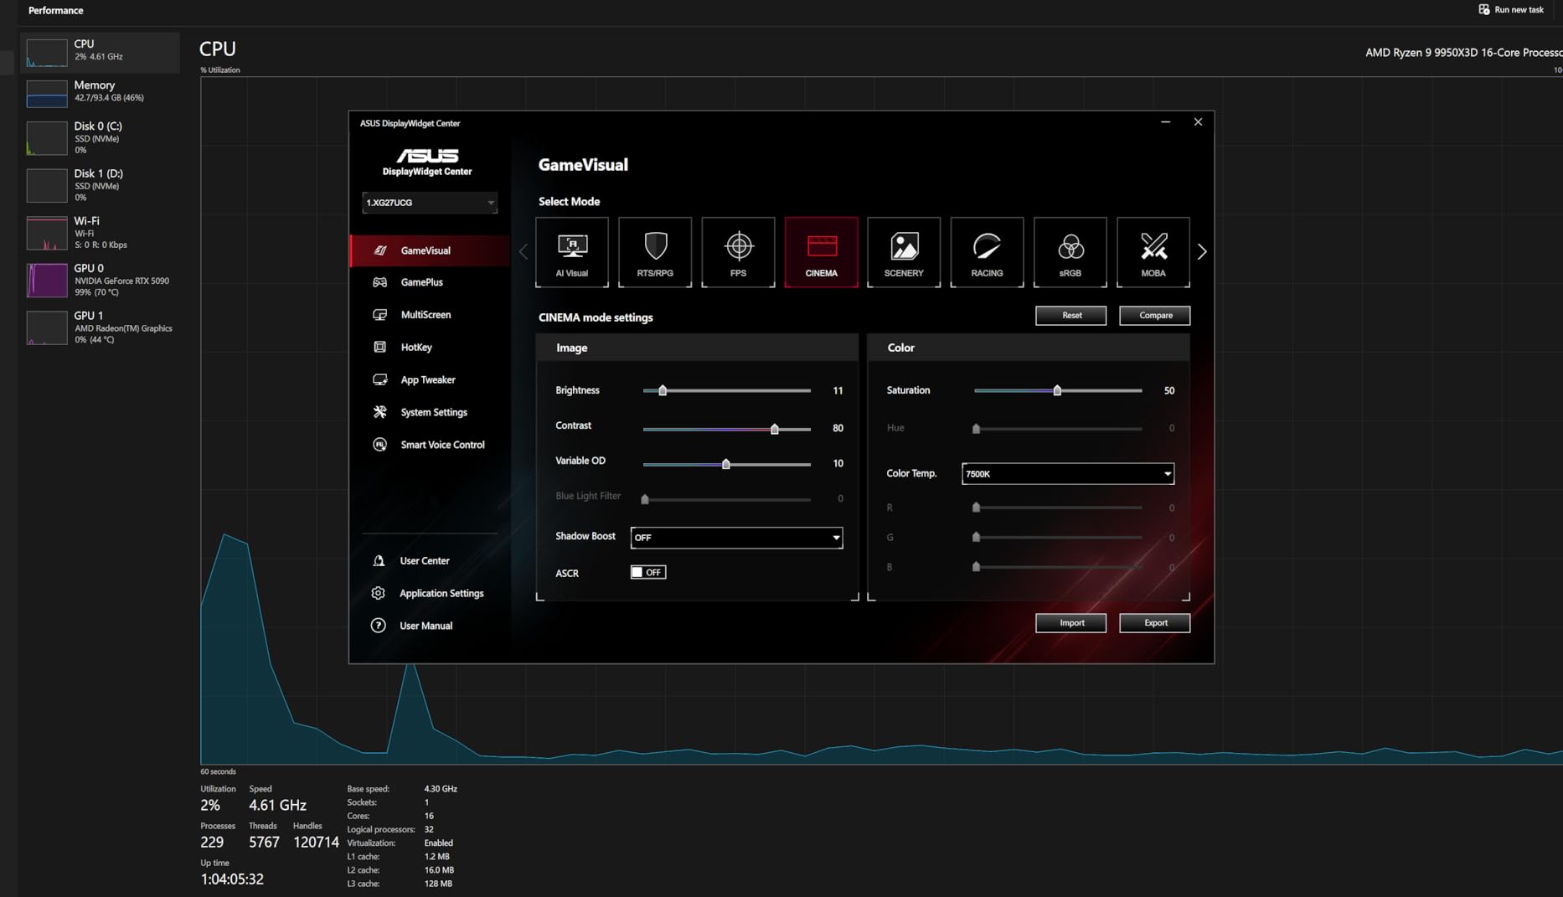Viewport: 1563px width, 897px height.
Task: Click the ASUS DisplayWidget Center logo
Action: point(427,162)
